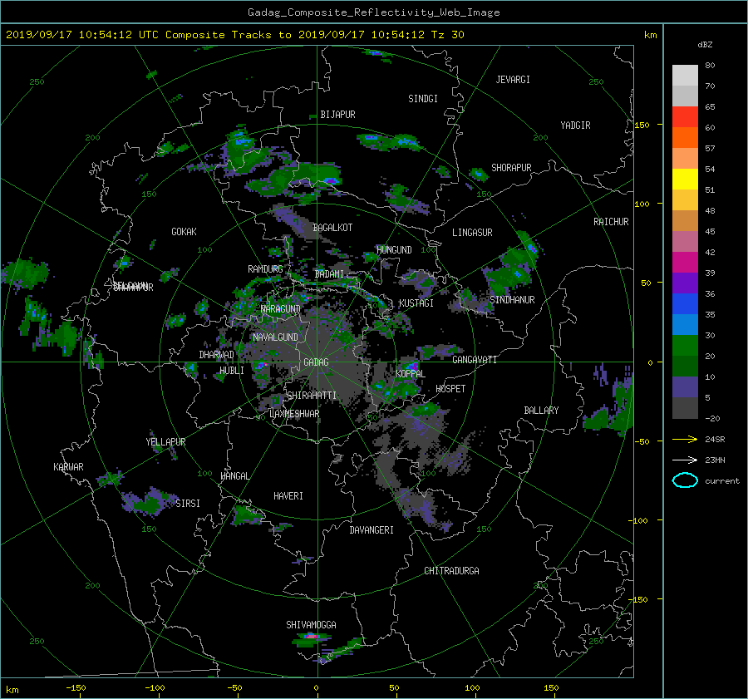Click the KOPPAL city label
This screenshot has width=748, height=699.
point(411,374)
